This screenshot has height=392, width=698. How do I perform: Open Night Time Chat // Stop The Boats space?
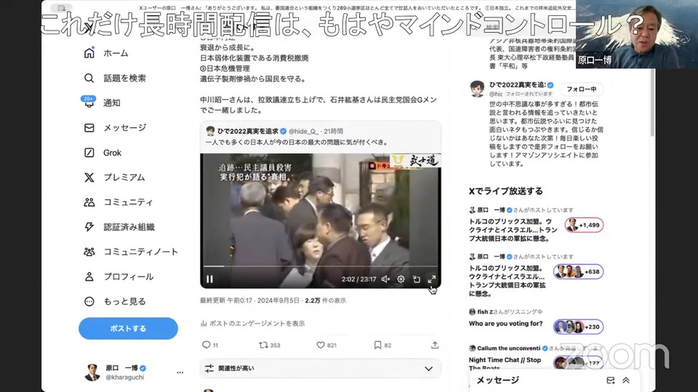pyautogui.click(x=505, y=364)
